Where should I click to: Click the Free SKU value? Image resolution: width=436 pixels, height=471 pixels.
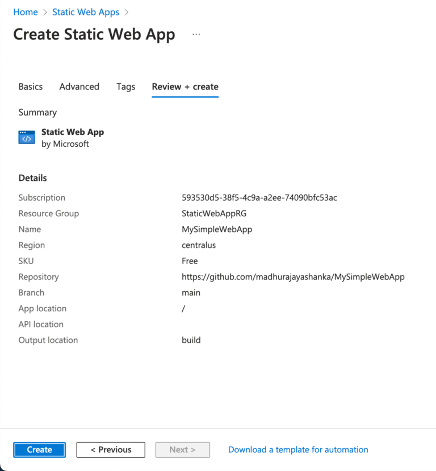[190, 261]
